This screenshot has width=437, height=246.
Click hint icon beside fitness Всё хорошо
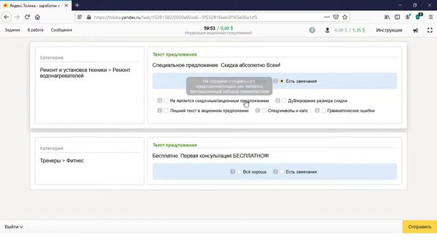pos(233,172)
